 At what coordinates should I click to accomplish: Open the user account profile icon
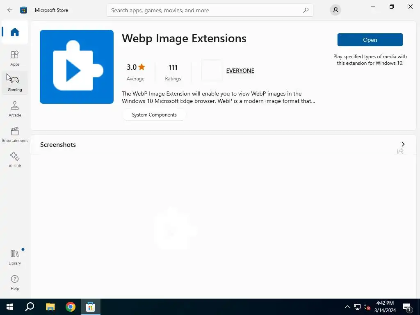tap(336, 10)
